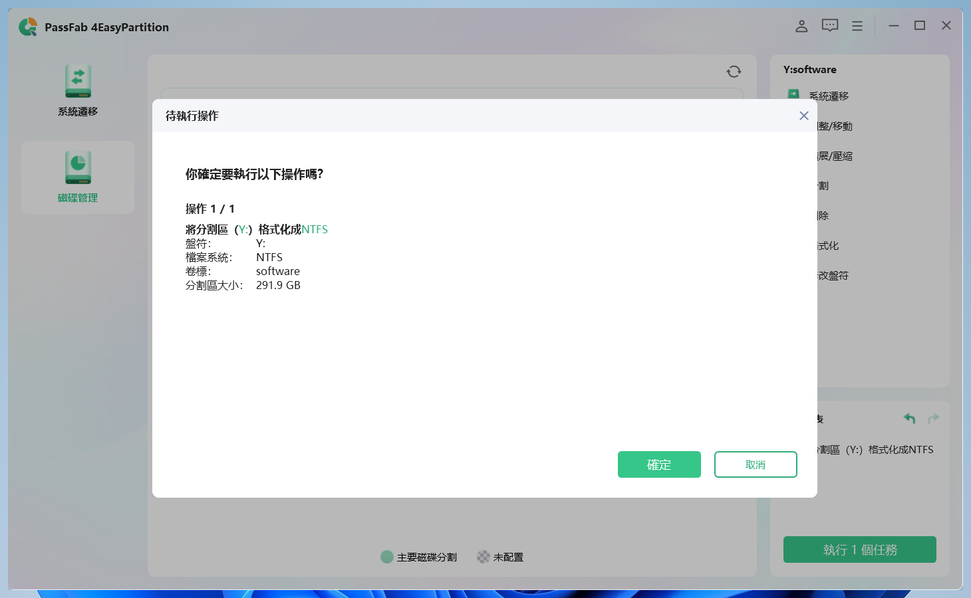Select 系統遷移 in the right operations panel

click(x=830, y=96)
